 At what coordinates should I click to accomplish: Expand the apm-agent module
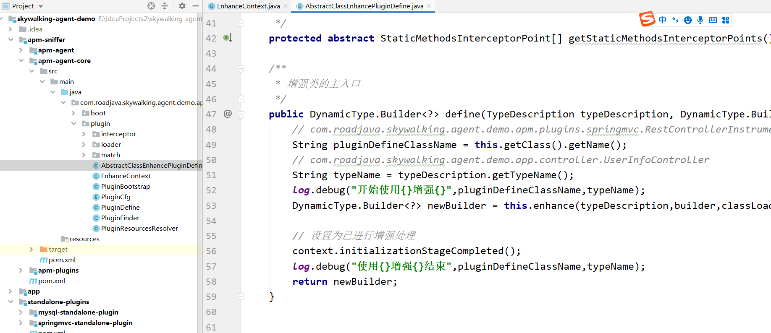pos(21,50)
